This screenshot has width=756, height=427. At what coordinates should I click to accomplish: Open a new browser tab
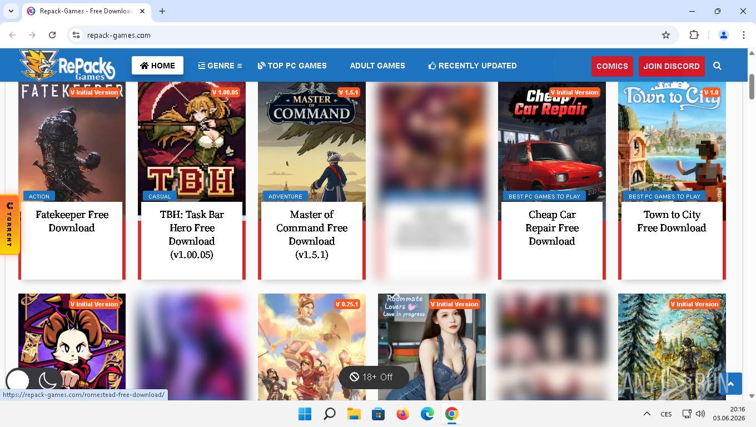click(x=162, y=11)
